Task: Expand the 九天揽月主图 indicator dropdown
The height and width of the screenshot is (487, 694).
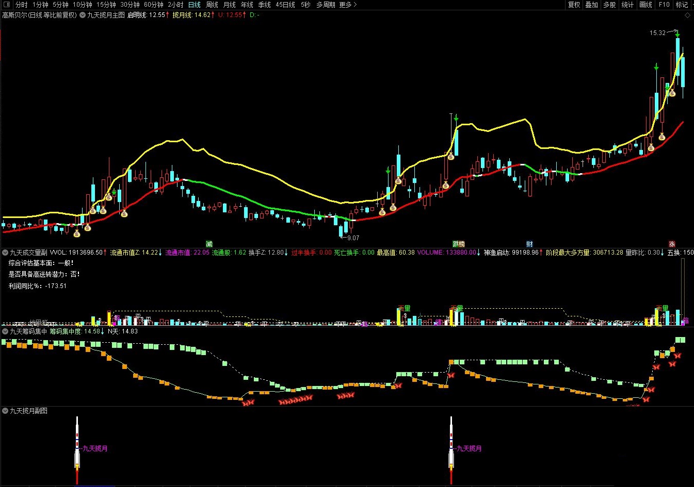Action: [83, 15]
